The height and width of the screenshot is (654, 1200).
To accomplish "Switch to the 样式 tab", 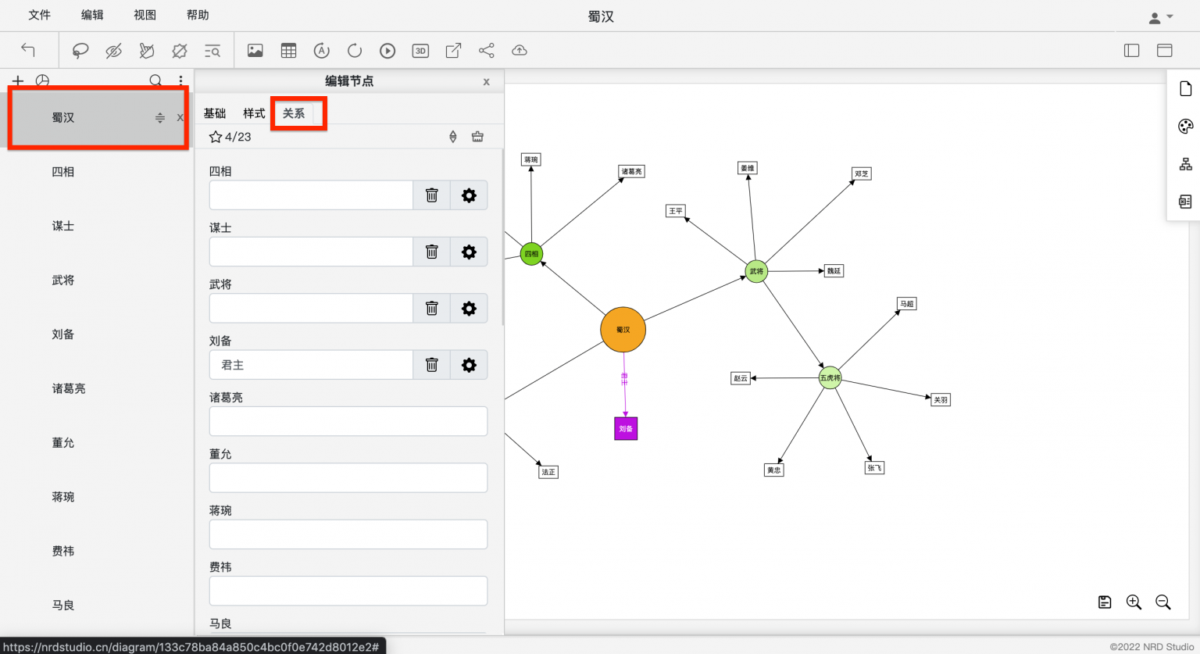I will [x=254, y=113].
